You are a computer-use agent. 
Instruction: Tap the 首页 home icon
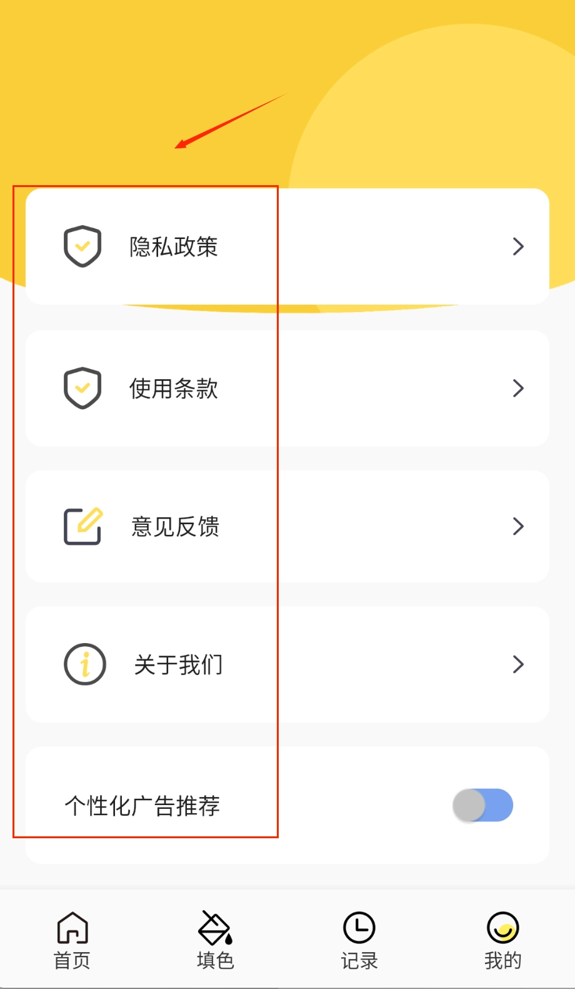pos(72,927)
